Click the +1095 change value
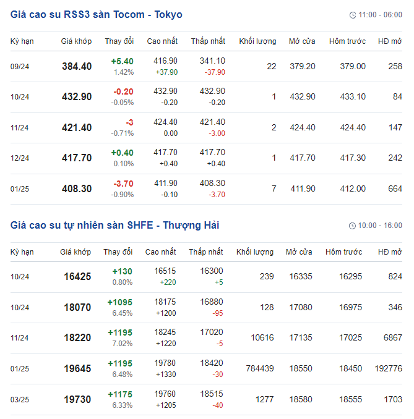The image size is (414, 419). click(x=120, y=302)
